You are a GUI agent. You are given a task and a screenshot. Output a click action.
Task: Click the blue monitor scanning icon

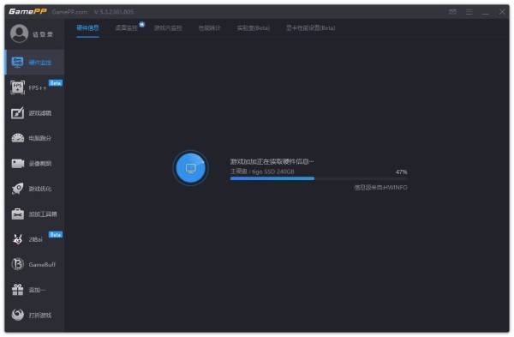(x=190, y=168)
